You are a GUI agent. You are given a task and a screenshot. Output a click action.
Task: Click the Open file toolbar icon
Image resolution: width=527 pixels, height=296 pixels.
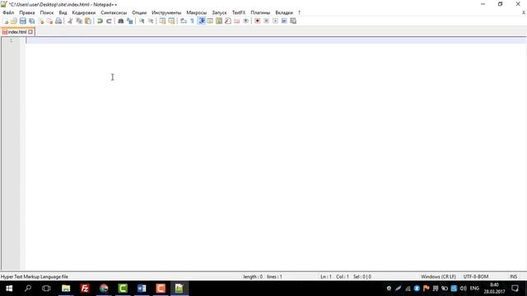tap(14, 21)
